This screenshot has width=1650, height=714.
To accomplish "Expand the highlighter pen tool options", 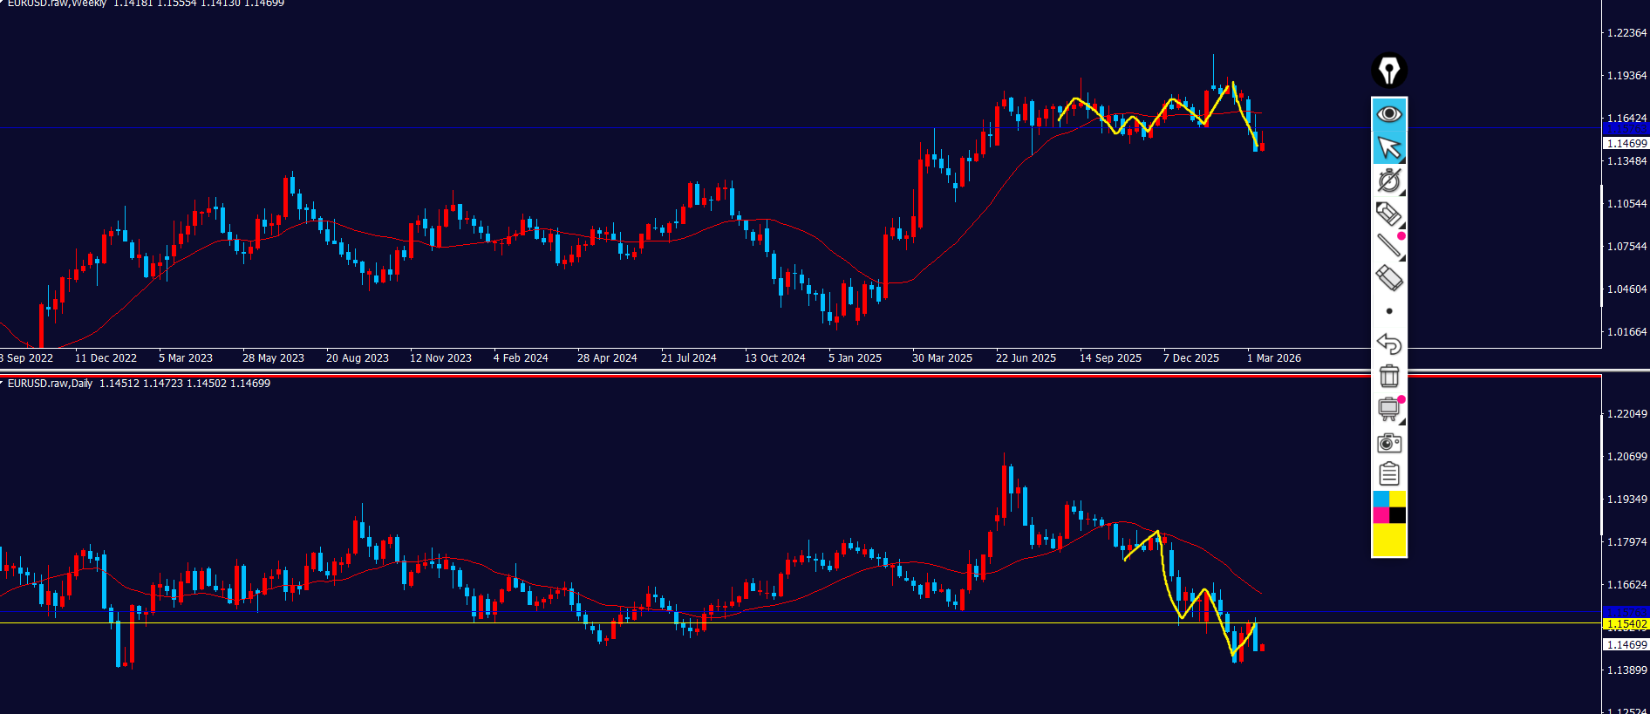I will (x=1388, y=214).
